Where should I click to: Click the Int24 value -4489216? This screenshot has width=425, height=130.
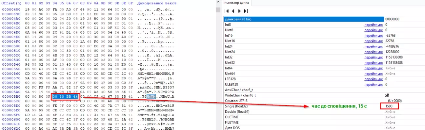pyautogui.click(x=392, y=46)
